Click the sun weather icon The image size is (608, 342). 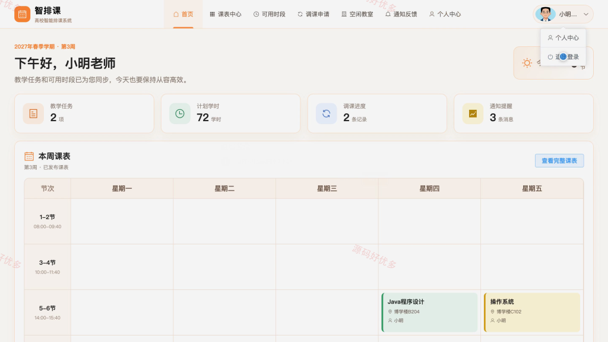coord(527,63)
